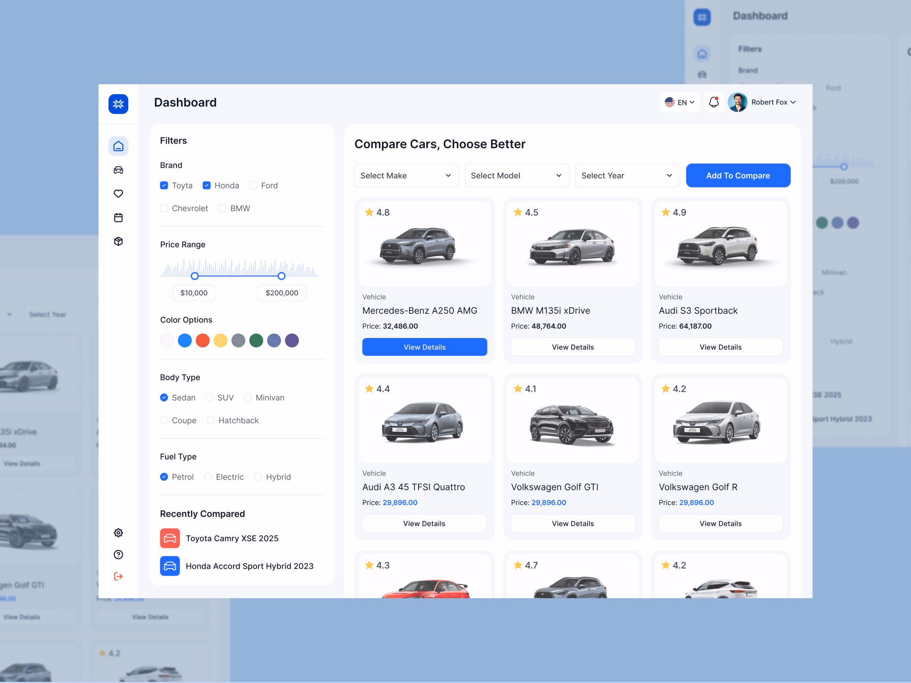Image resolution: width=911 pixels, height=683 pixels.
Task: Select the Minivan body type
Action: tap(248, 397)
